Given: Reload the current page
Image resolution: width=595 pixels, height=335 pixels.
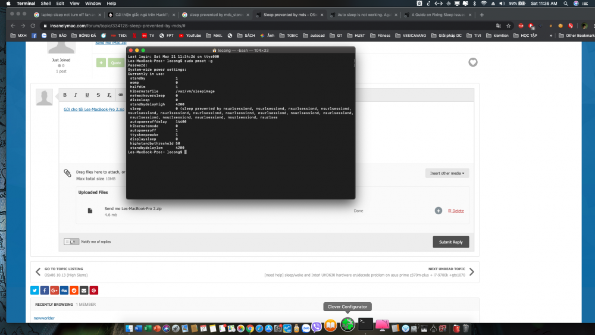Looking at the screenshot, I should (x=33, y=26).
